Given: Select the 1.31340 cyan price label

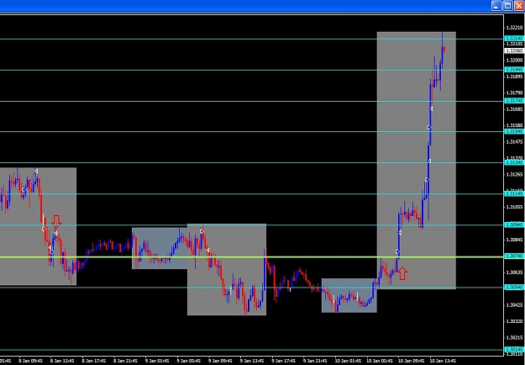Looking at the screenshot, I should click(514, 163).
